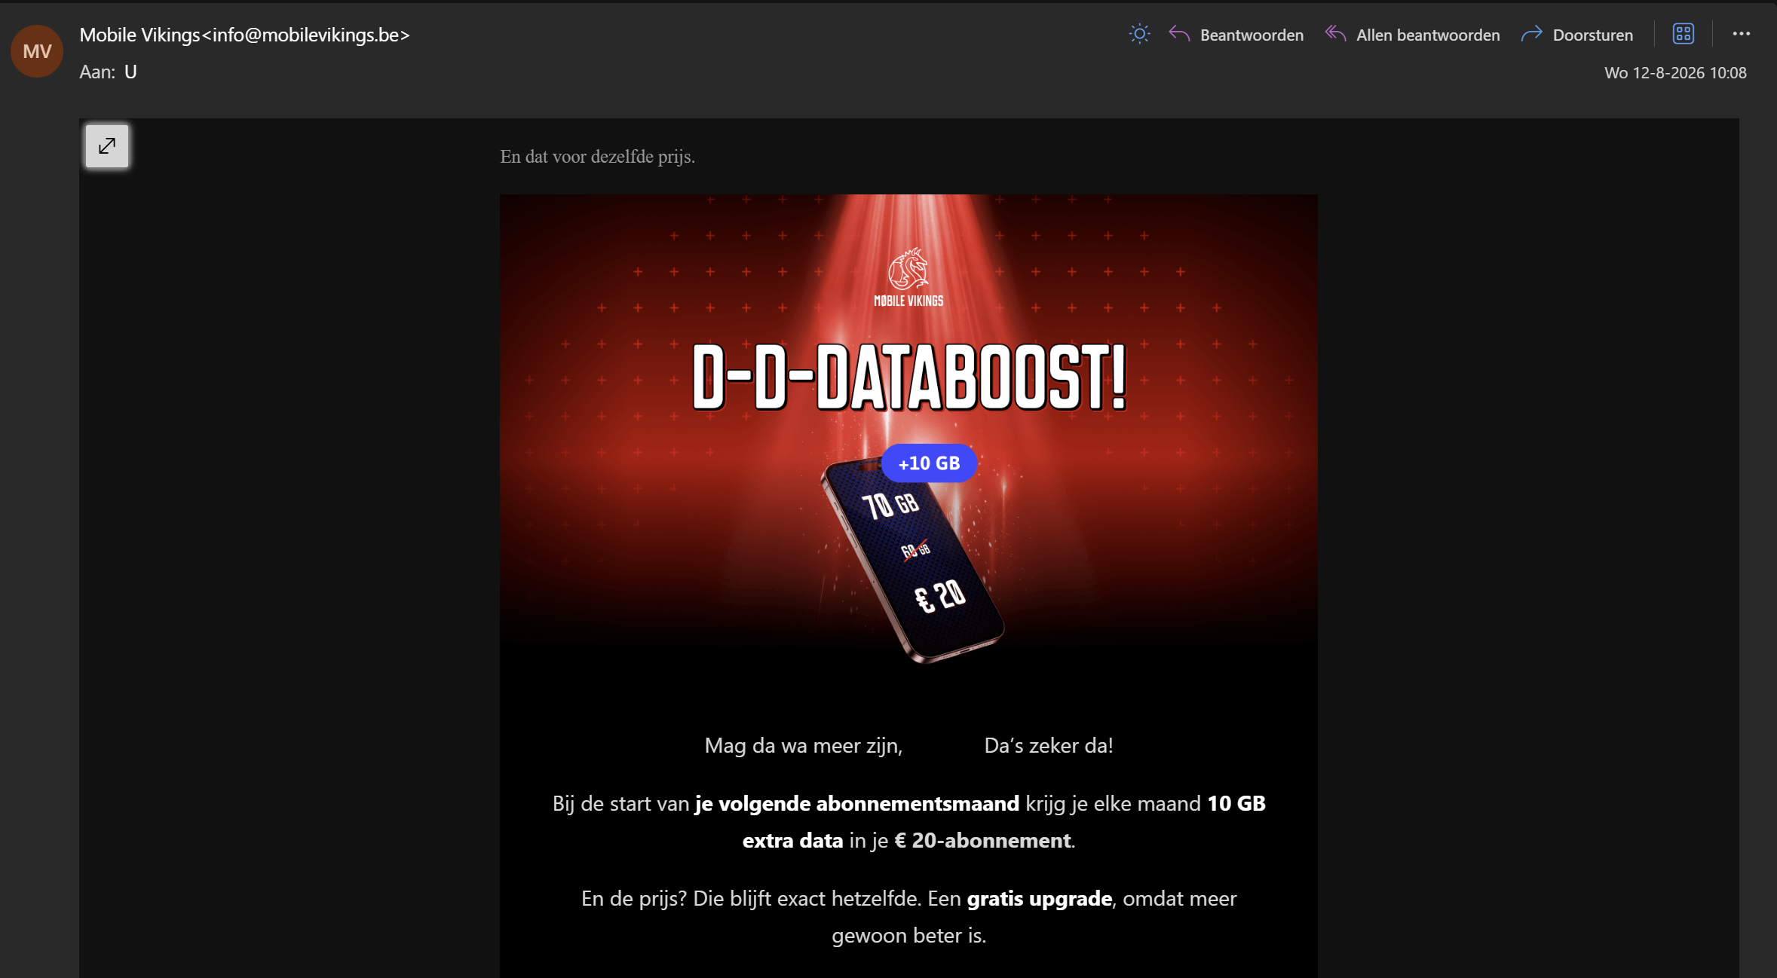Click the MV sender avatar circle
1777x978 pixels.
37,51
